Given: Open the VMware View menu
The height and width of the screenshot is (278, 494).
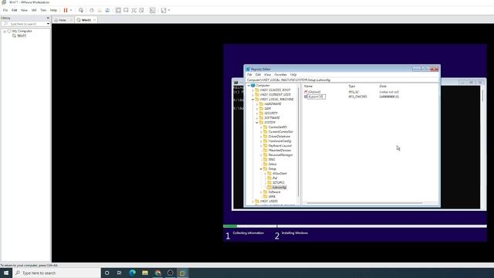Looking at the screenshot, I should (24, 10).
